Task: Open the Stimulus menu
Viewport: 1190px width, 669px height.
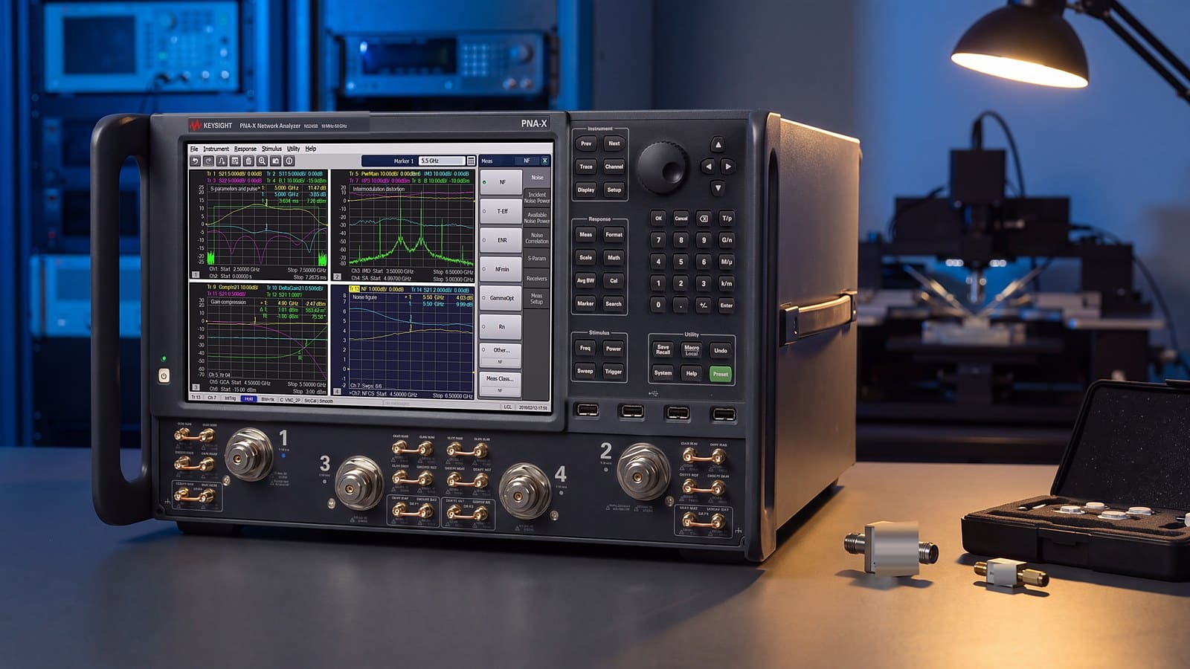Action: click(271, 149)
